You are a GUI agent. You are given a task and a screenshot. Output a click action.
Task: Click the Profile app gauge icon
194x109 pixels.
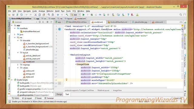point(100,15)
